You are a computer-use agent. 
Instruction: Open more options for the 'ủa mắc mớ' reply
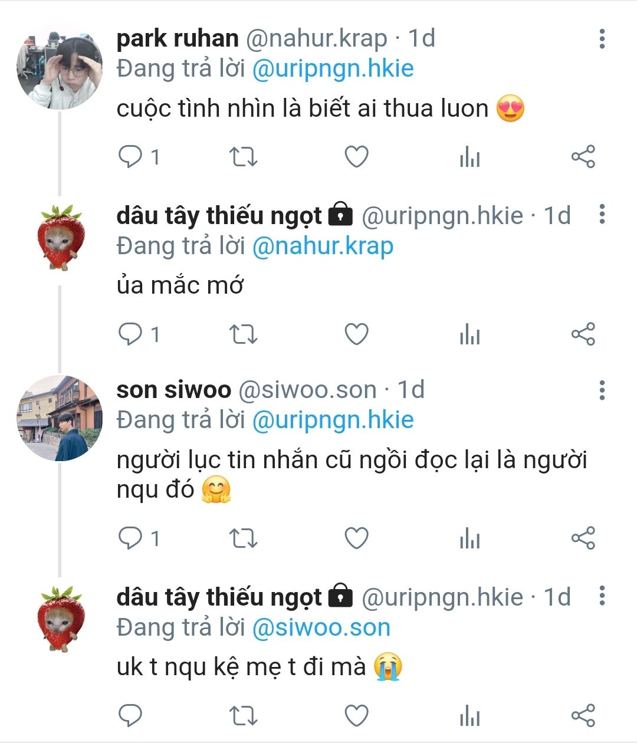[602, 215]
